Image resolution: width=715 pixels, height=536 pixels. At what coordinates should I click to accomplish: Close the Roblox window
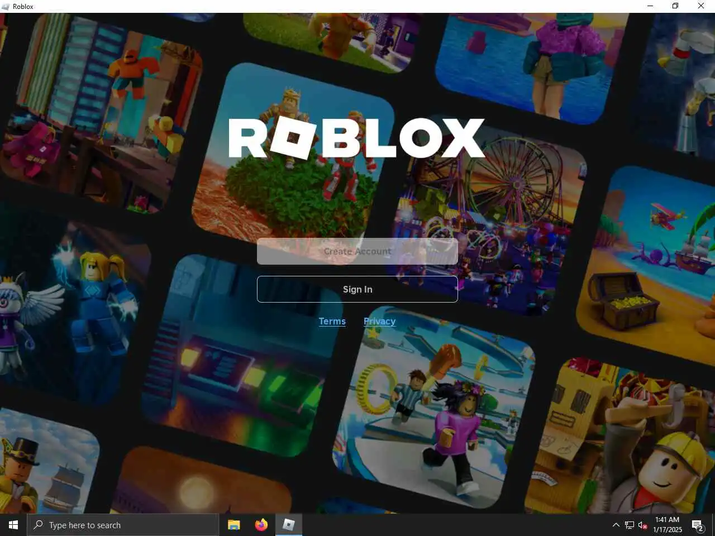point(701,6)
